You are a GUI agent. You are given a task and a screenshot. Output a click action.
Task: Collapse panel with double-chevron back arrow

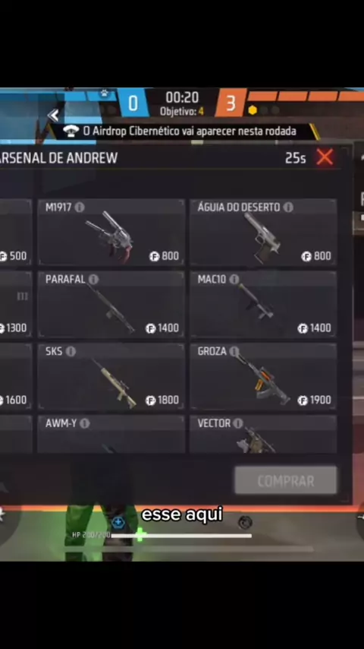click(53, 115)
